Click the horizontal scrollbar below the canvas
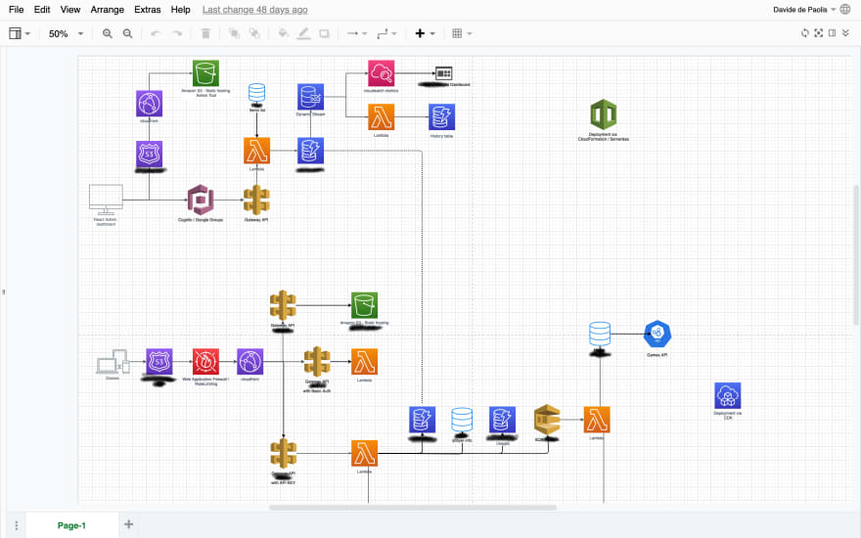 tap(412, 508)
